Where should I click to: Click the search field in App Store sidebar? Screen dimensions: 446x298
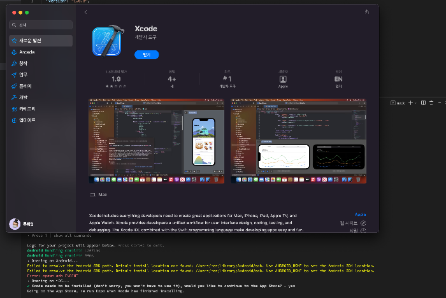(41, 25)
